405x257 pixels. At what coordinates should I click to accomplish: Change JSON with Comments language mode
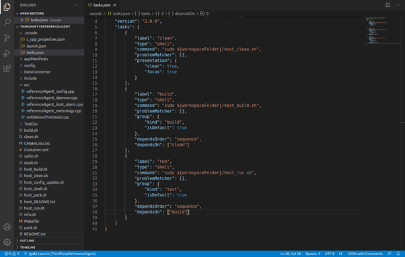pyautogui.click(x=365, y=254)
